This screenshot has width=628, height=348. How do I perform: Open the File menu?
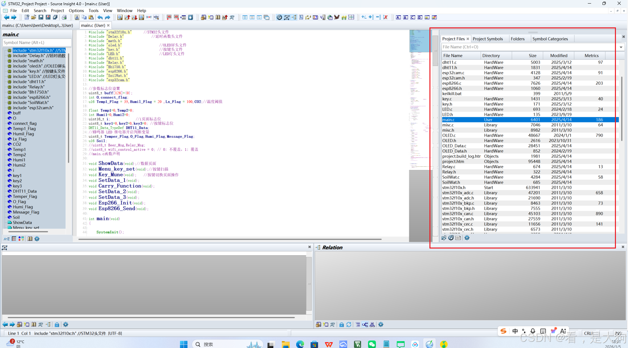tap(13, 10)
